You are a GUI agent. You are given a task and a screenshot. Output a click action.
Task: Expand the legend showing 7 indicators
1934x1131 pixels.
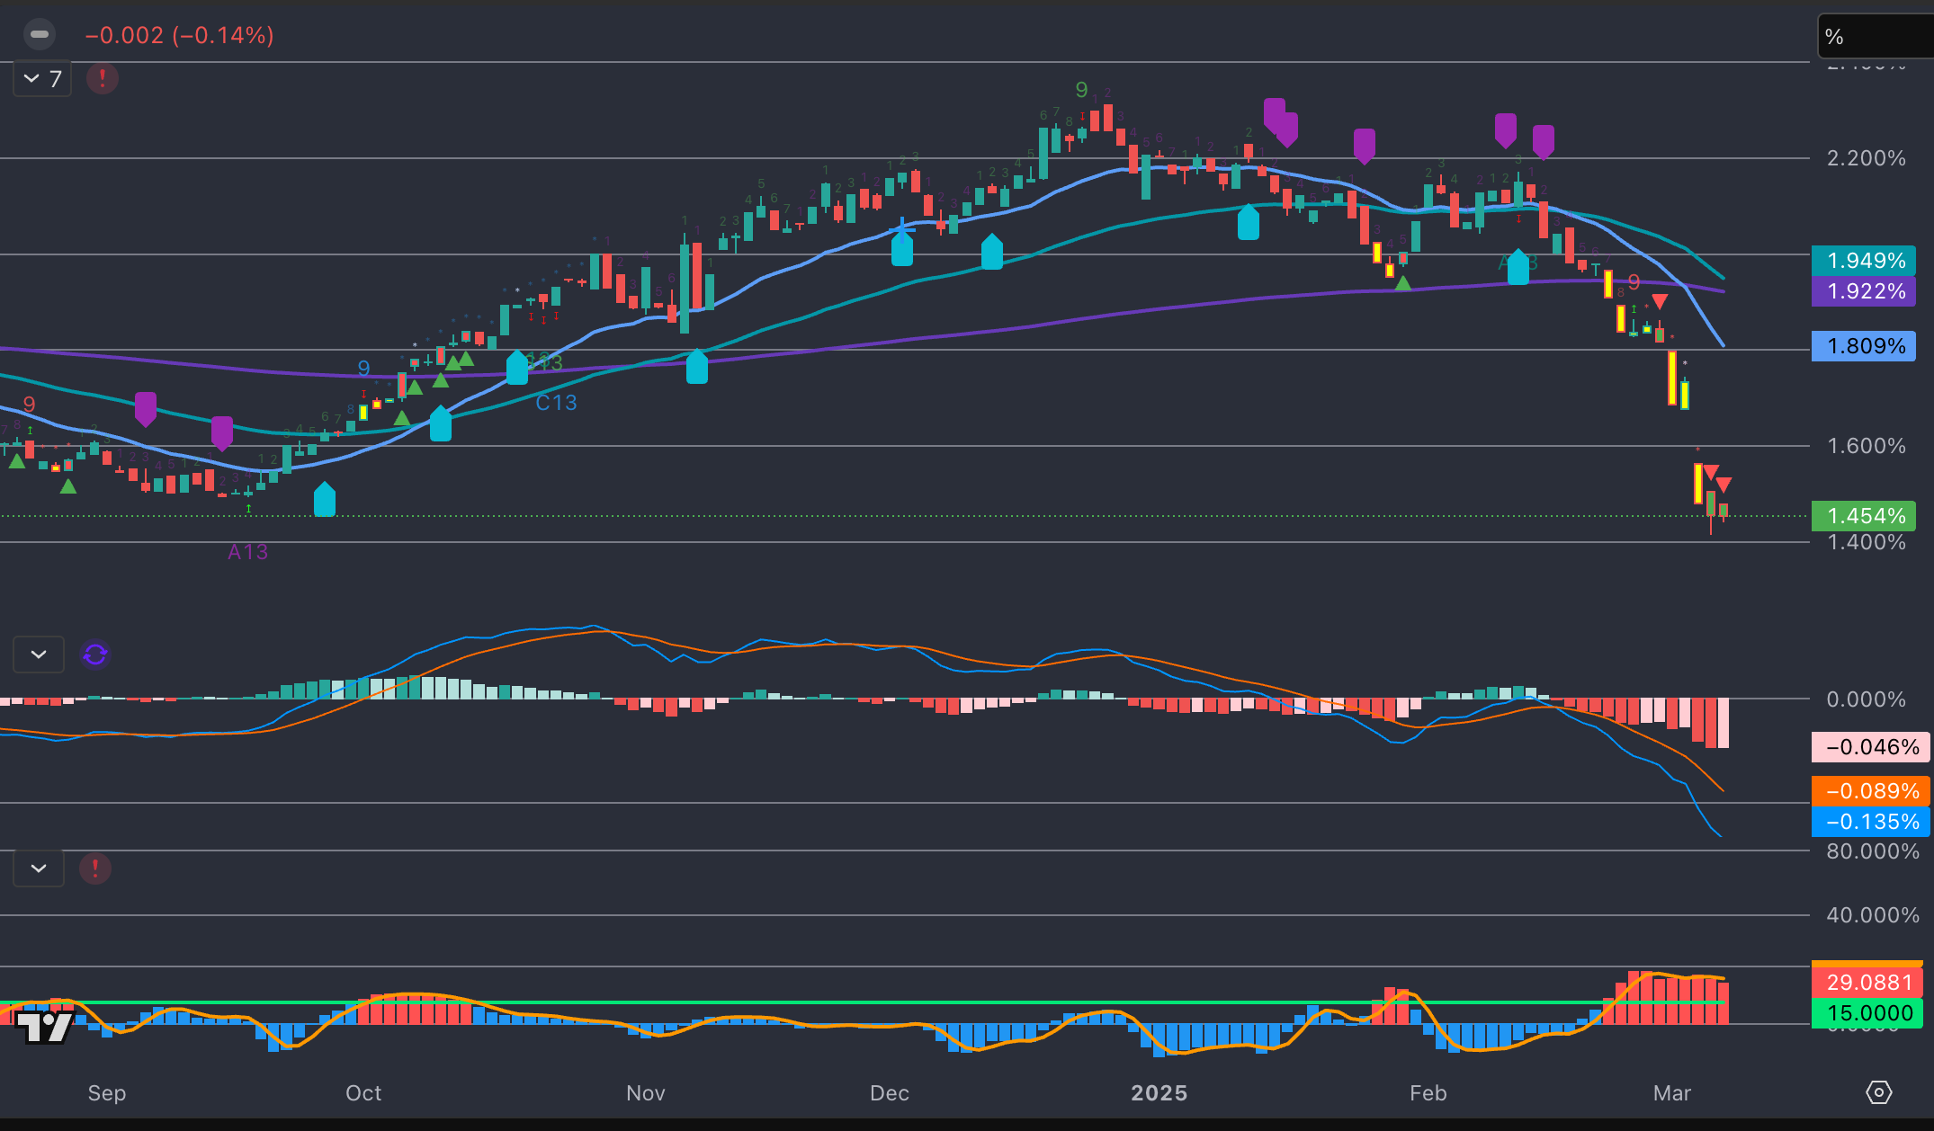point(41,79)
